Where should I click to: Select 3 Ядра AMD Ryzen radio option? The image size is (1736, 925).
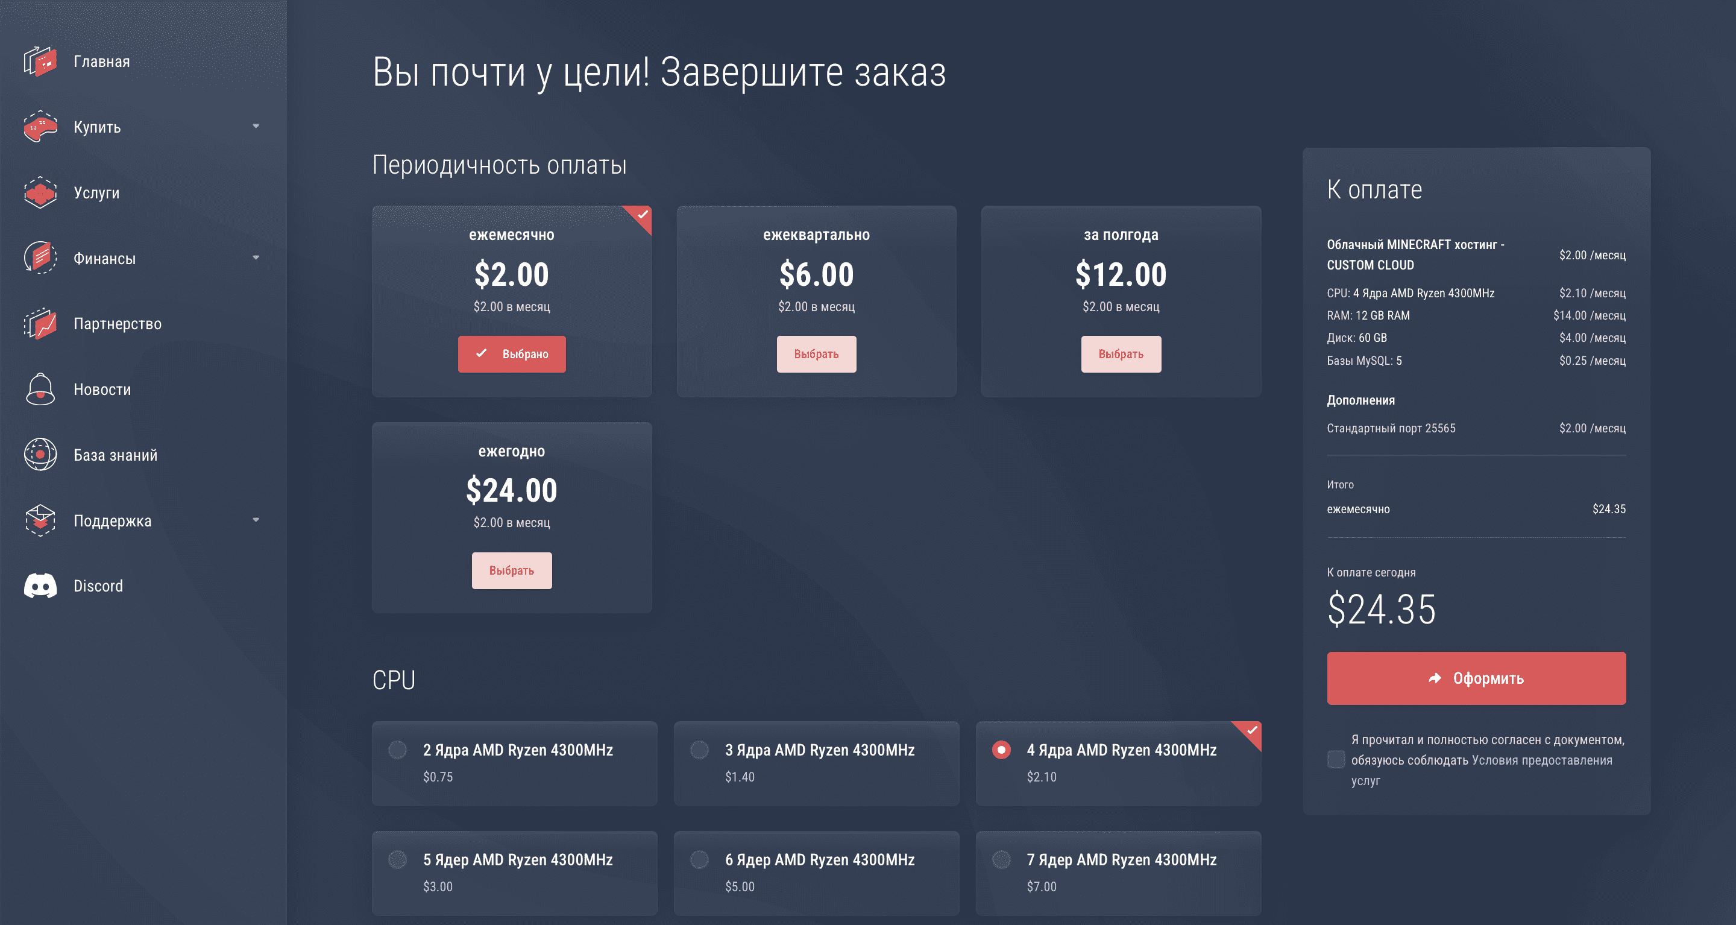pyautogui.click(x=699, y=750)
